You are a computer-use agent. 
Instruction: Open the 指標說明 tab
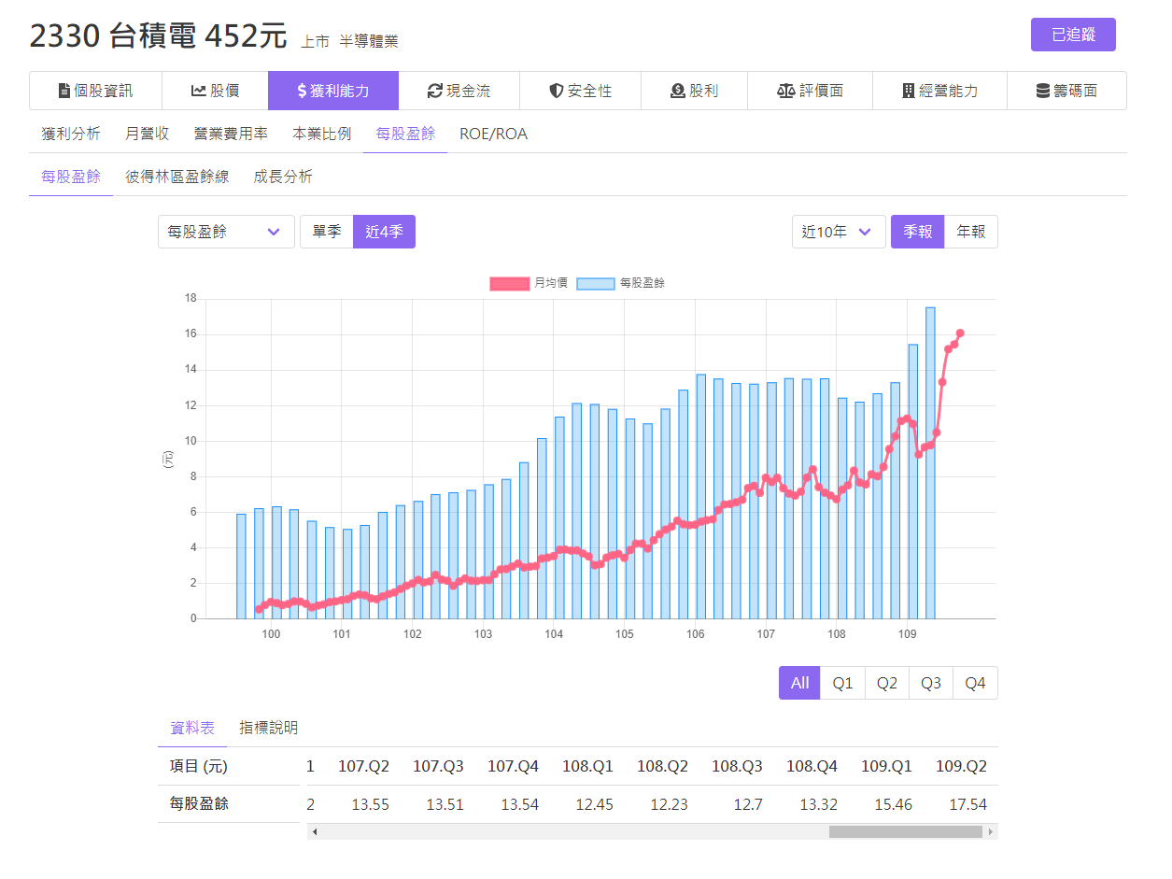coord(269,728)
